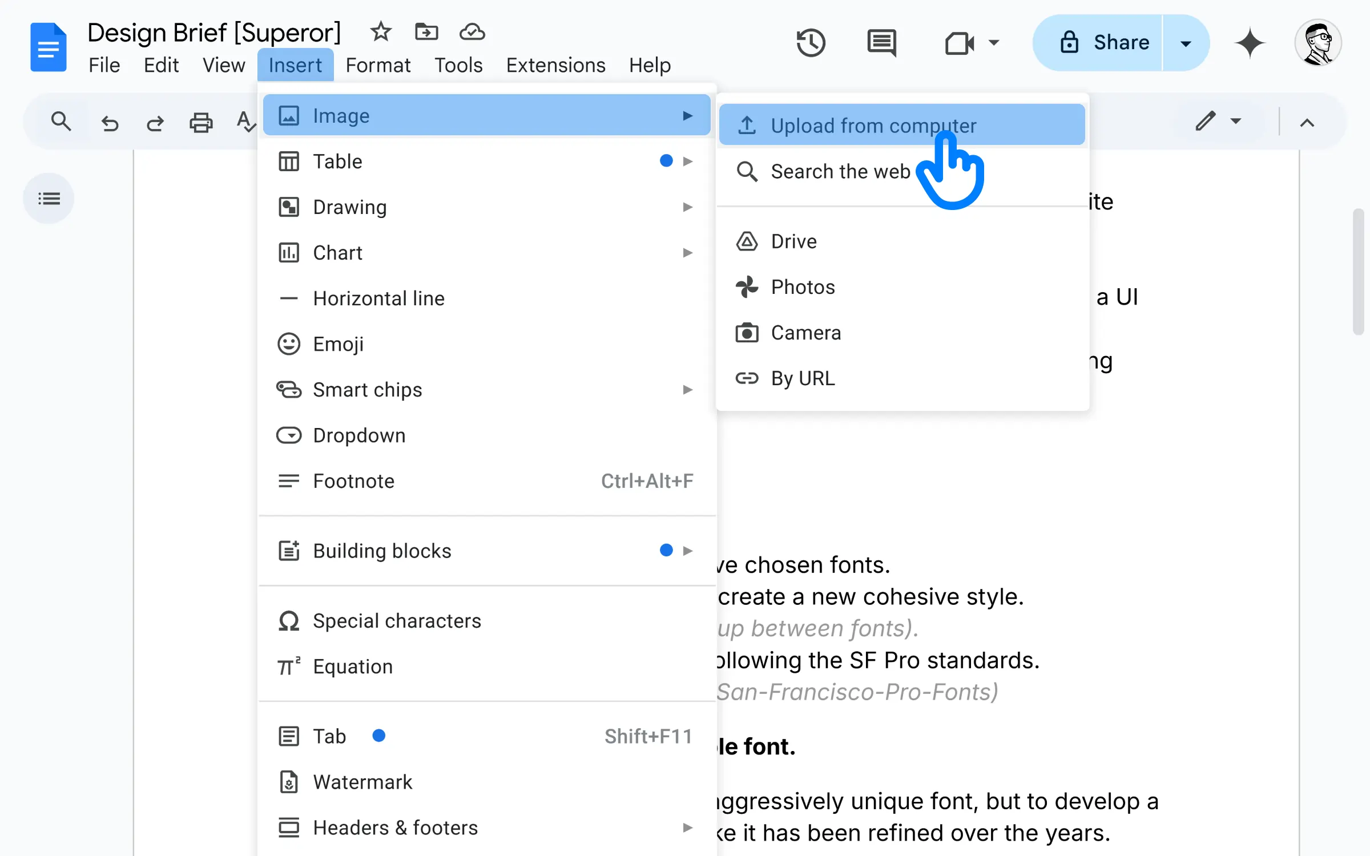Expand the Drawing submenu
1370x856 pixels.
coord(487,207)
